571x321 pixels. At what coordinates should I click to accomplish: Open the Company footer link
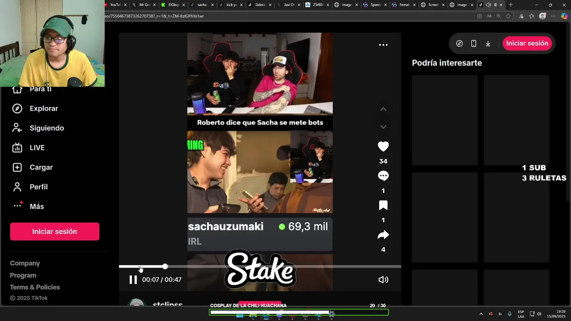coord(25,263)
